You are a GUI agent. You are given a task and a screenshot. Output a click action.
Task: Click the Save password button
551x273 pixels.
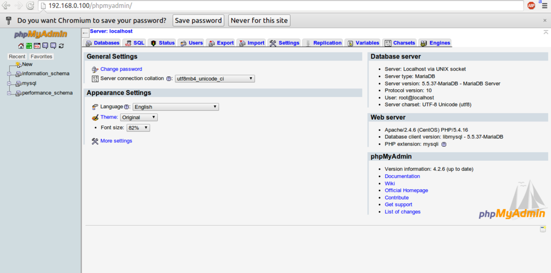coord(198,20)
